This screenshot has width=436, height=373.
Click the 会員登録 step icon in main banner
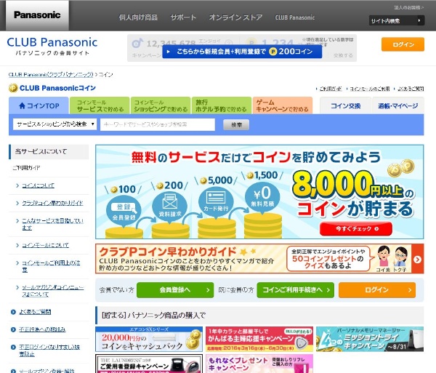(x=124, y=211)
